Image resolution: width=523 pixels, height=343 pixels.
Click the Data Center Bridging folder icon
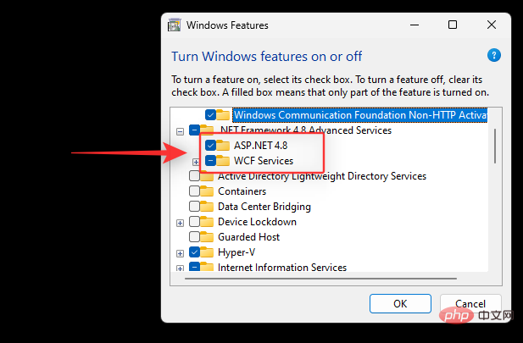209,207
